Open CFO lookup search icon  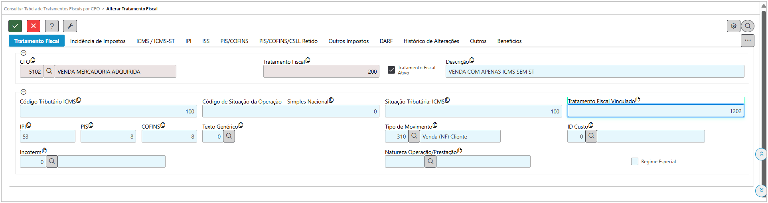49,71
